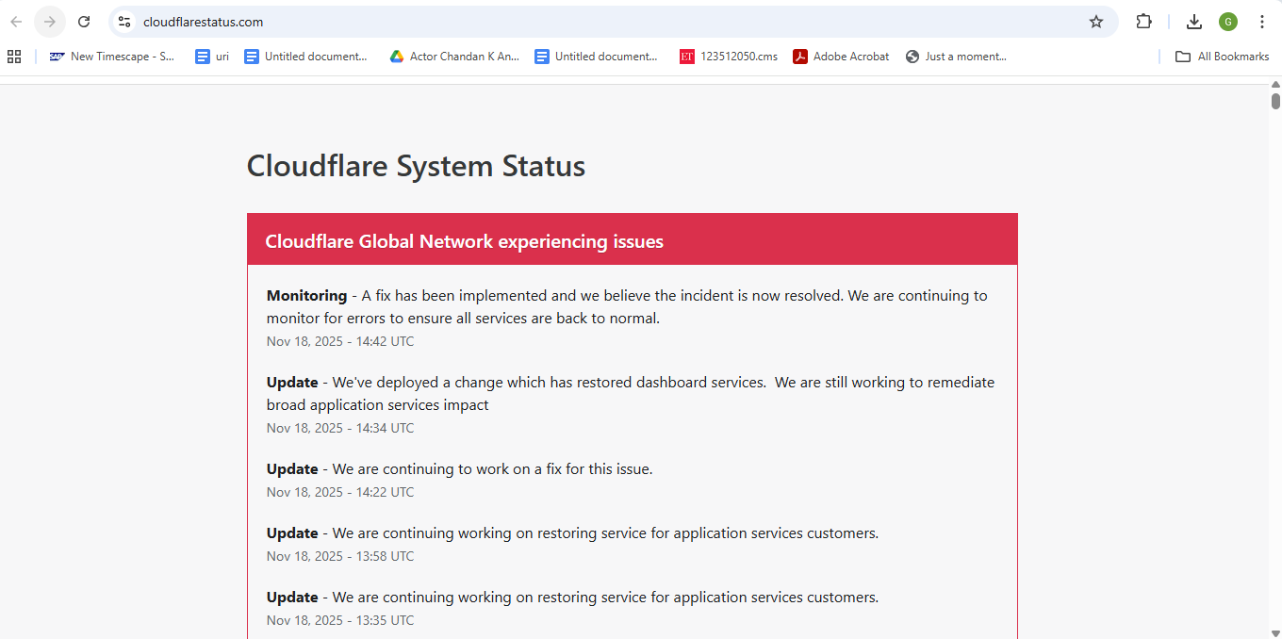Screen dimensions: 1282x639
Task: Open the 123512050.cms bookmark
Action: (729, 57)
